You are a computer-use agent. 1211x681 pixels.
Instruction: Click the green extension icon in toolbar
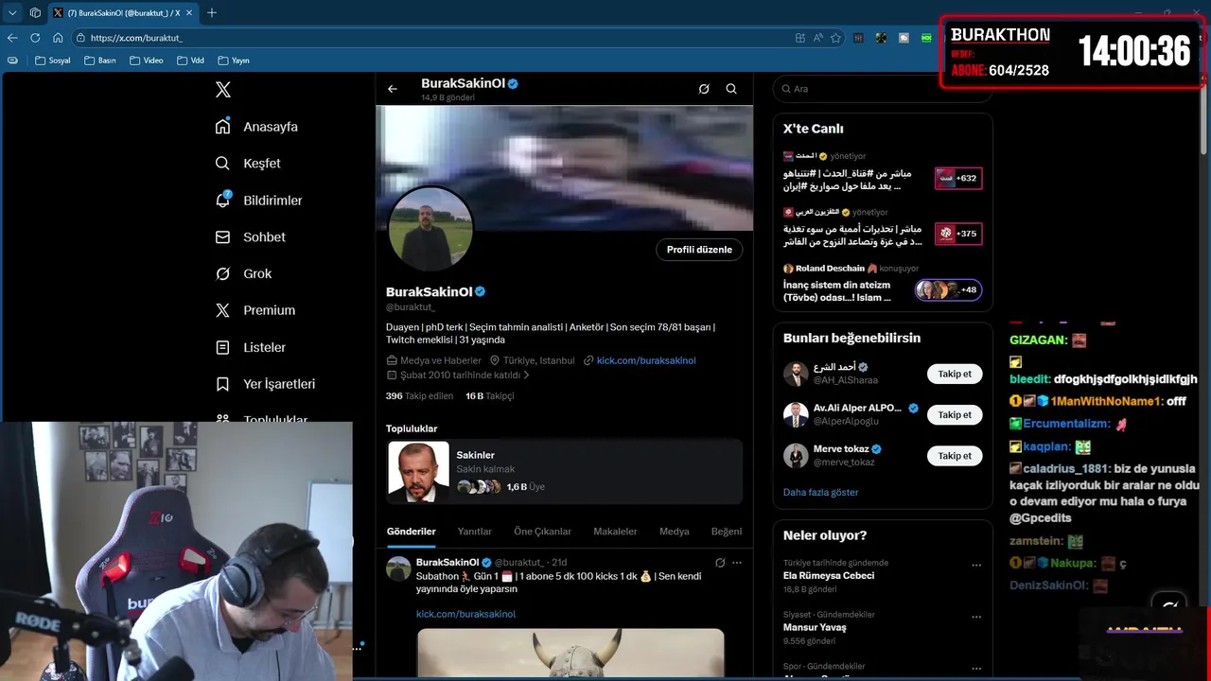(926, 38)
